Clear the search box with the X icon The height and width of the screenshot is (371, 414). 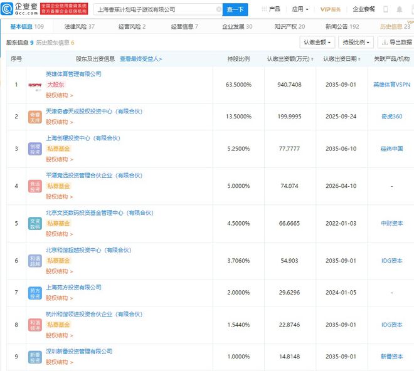[x=219, y=9]
